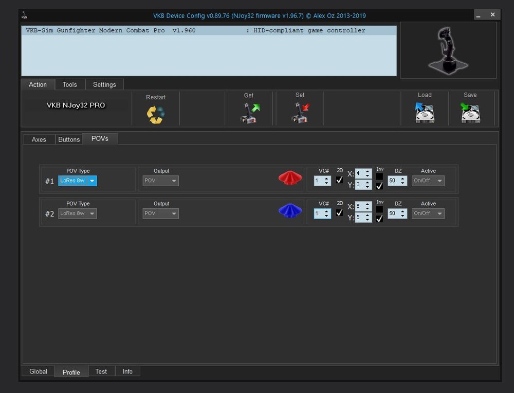Viewport: 514px width, 393px height.
Task: Switch to the Global bottom tab
Action: point(39,371)
